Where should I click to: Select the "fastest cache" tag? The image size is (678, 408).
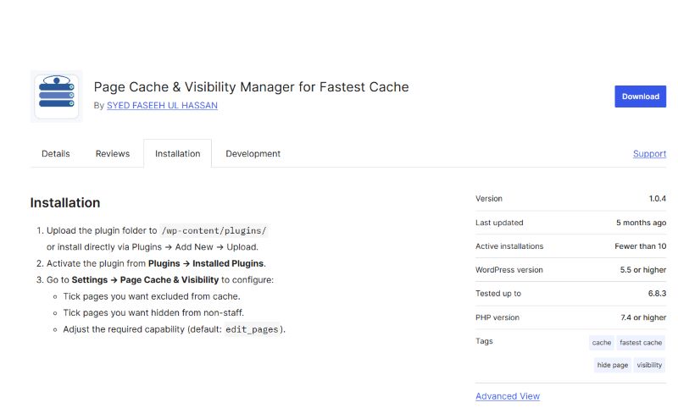[x=641, y=343]
